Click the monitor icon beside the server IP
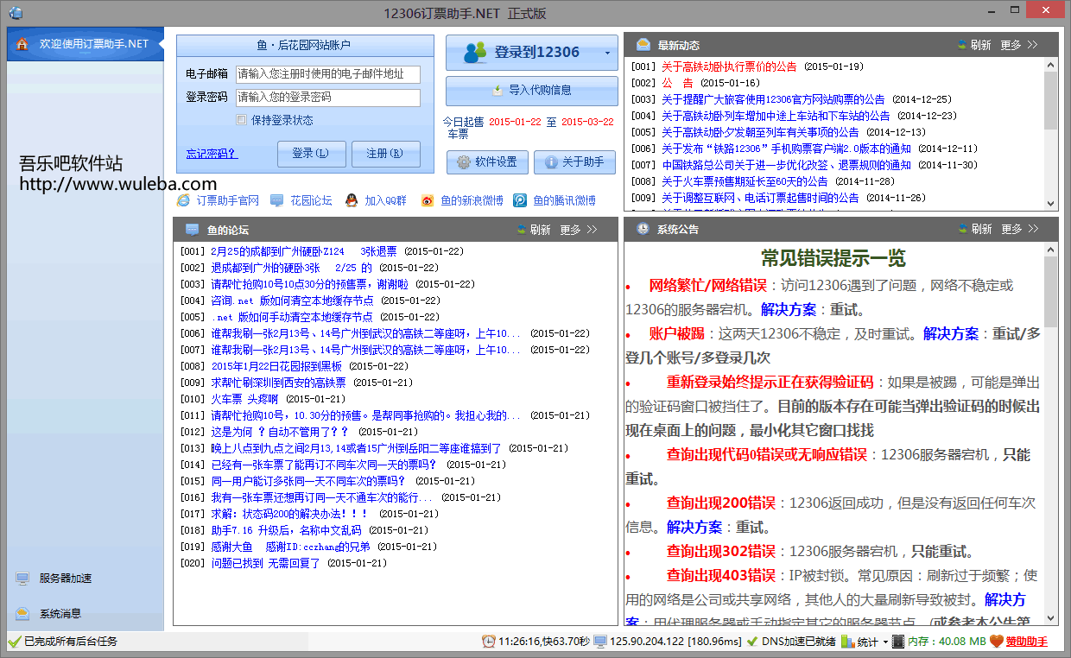This screenshot has height=658, width=1071. pyautogui.click(x=600, y=642)
